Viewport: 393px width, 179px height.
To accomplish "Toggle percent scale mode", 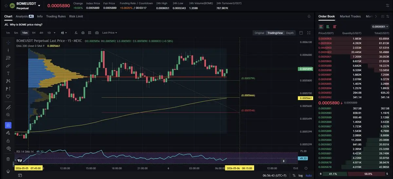I will coord(294,175).
